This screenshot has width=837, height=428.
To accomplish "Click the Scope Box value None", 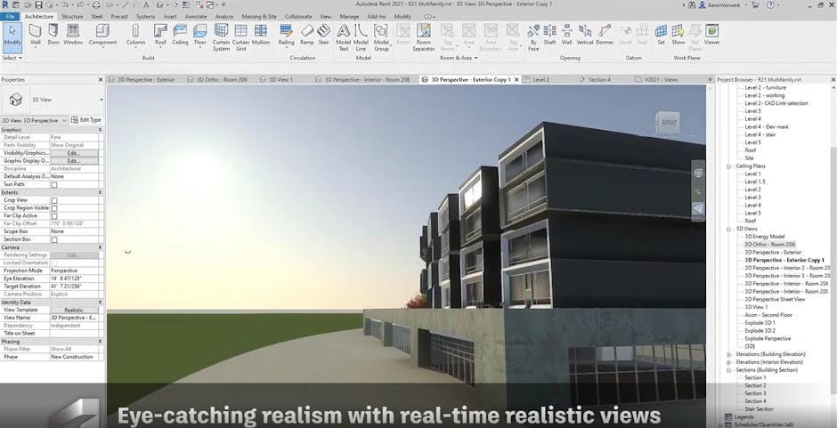I will [x=74, y=231].
